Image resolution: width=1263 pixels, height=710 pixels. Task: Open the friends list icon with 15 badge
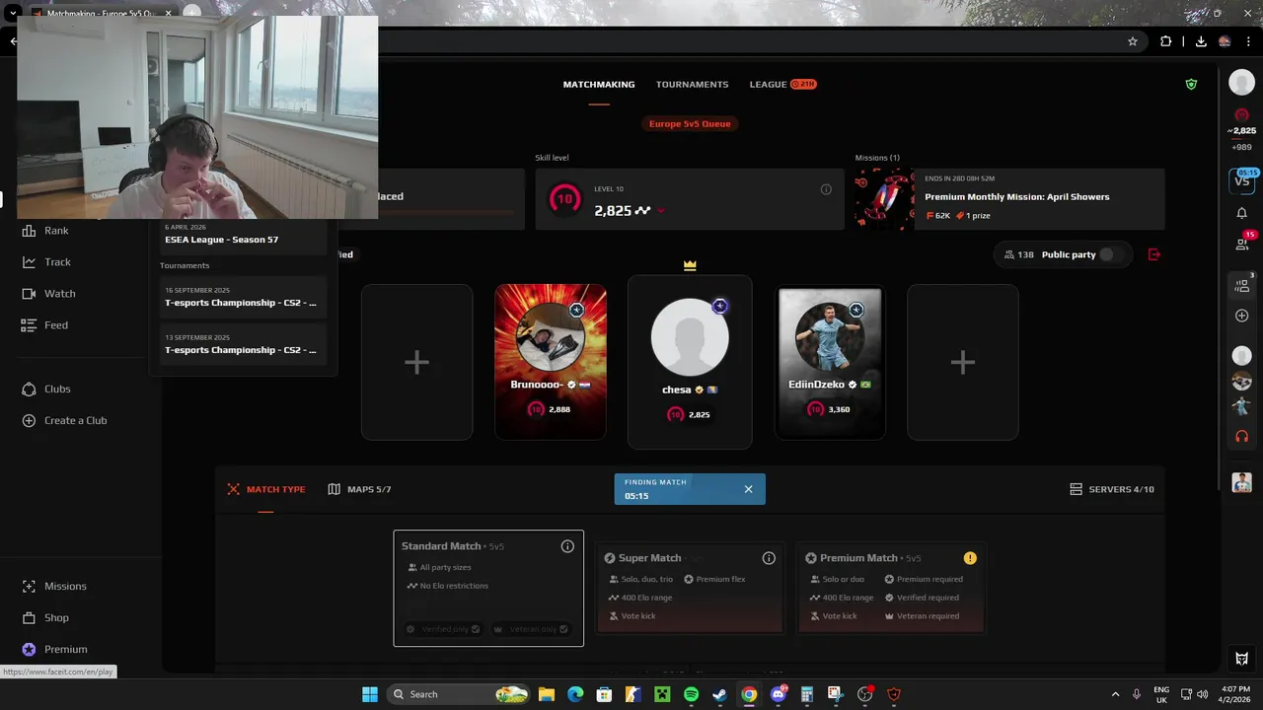pos(1242,243)
